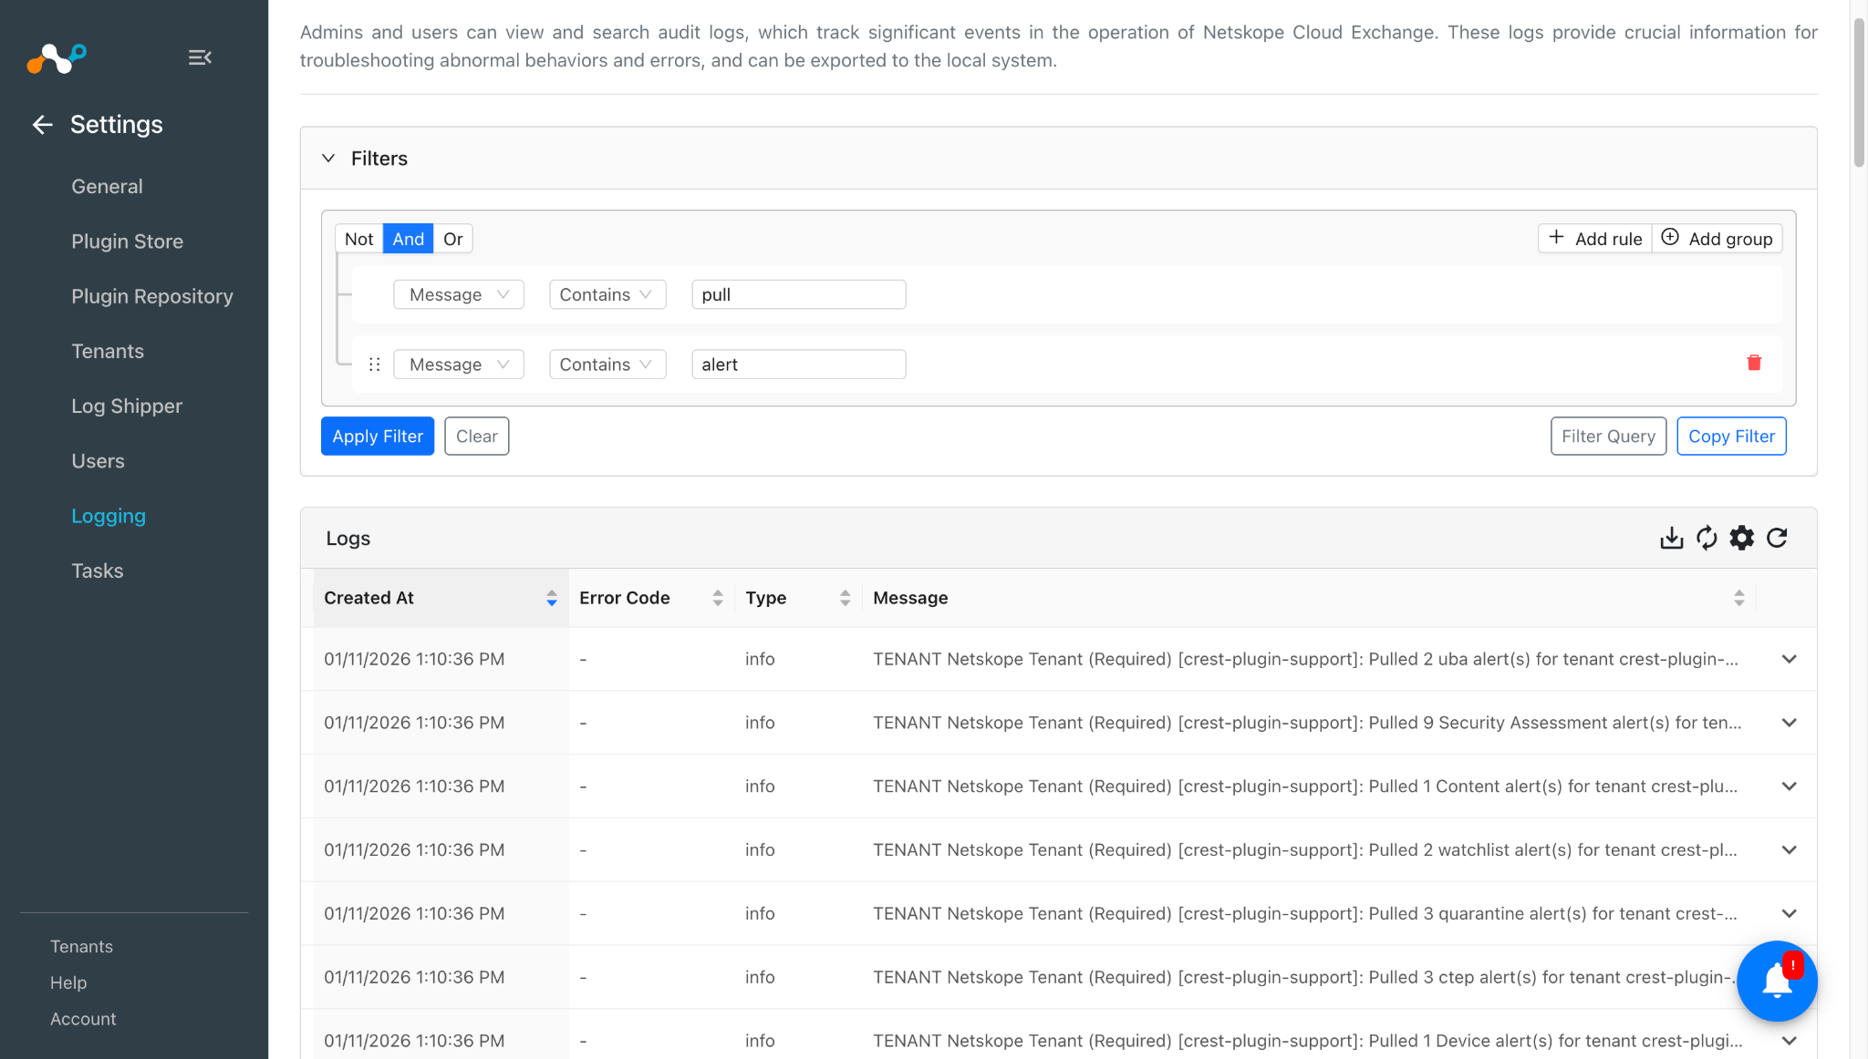Screen dimensions: 1868x1059
Task: Sort by Message column arrows
Action: point(1739,598)
